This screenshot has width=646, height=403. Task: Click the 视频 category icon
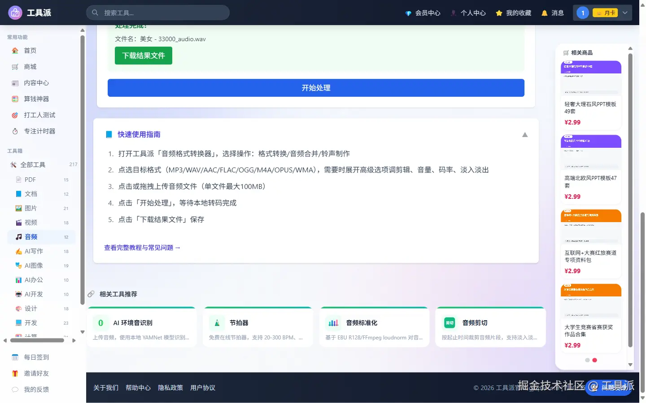pyautogui.click(x=18, y=223)
